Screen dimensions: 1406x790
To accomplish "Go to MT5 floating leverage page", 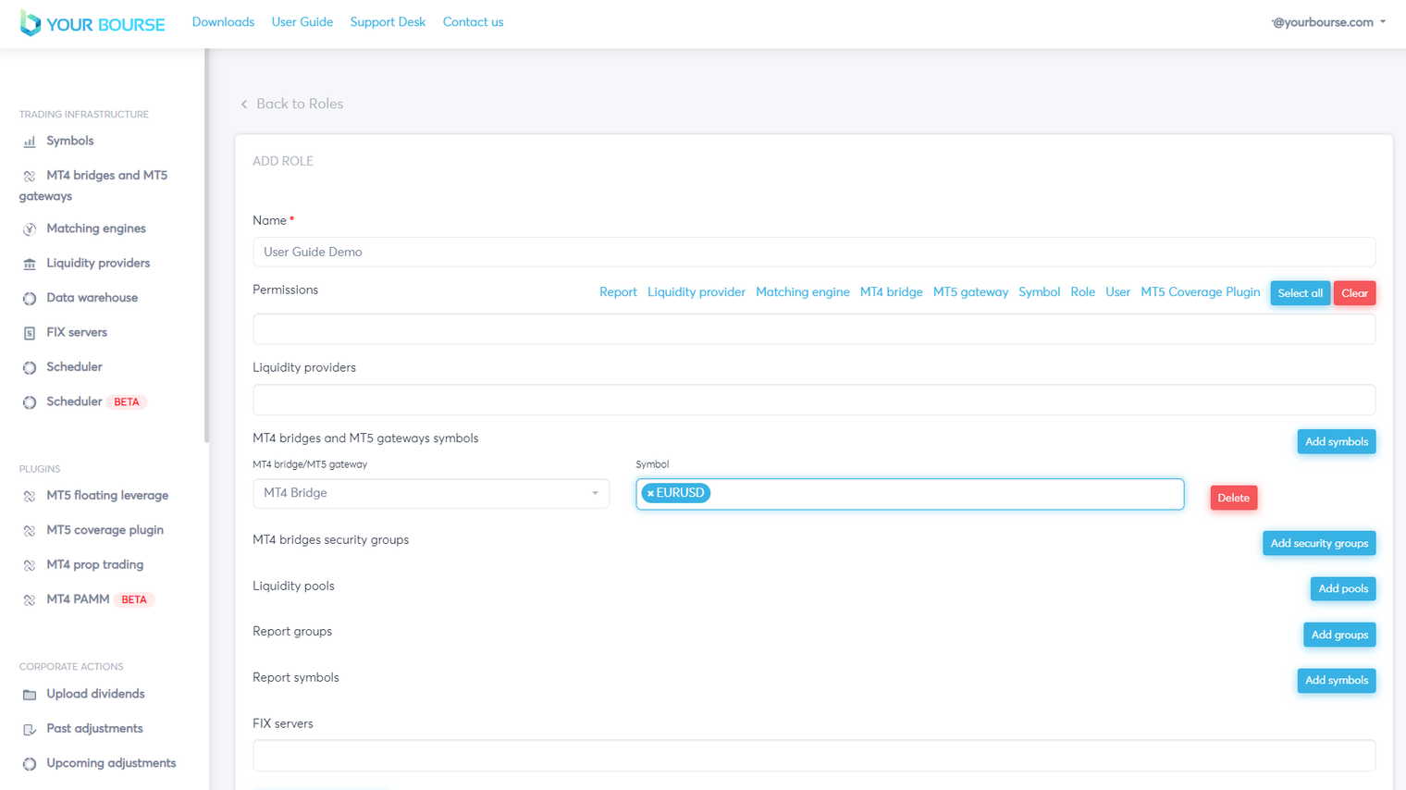I will pyautogui.click(x=107, y=496).
